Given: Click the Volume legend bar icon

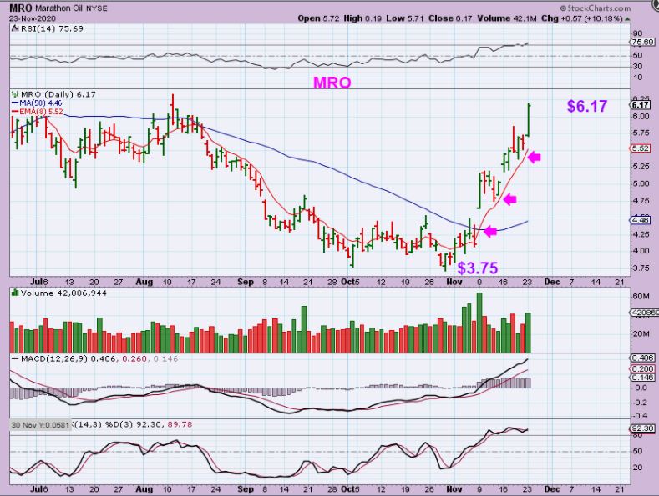Looking at the screenshot, I should pos(15,293).
